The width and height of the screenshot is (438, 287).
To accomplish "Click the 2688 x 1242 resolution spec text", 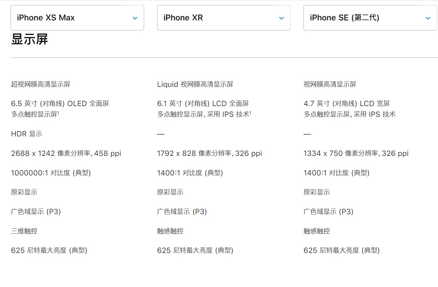I will 66,153.
